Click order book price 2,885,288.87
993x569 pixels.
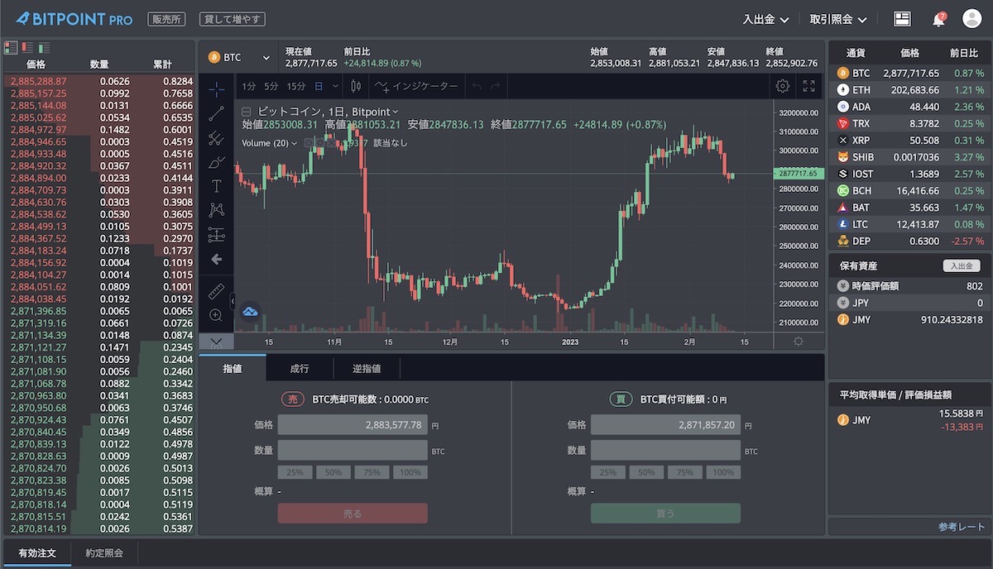pyautogui.click(x=38, y=81)
